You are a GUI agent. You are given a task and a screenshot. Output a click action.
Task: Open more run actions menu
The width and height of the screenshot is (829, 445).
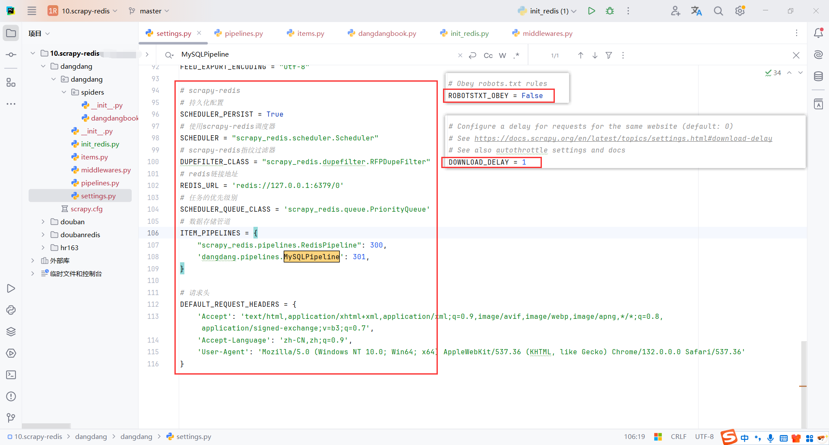click(x=628, y=11)
